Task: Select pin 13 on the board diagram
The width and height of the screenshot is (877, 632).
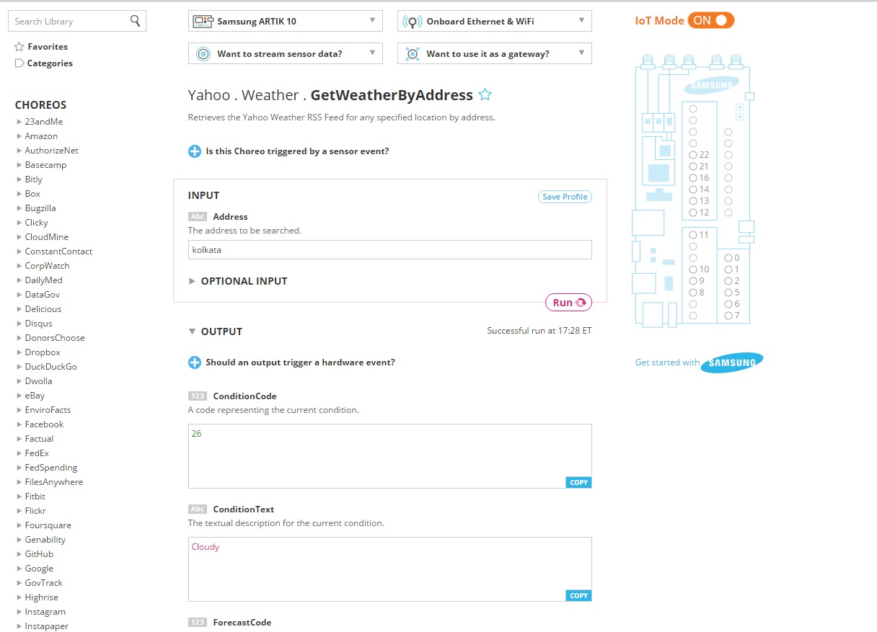Action: click(693, 201)
